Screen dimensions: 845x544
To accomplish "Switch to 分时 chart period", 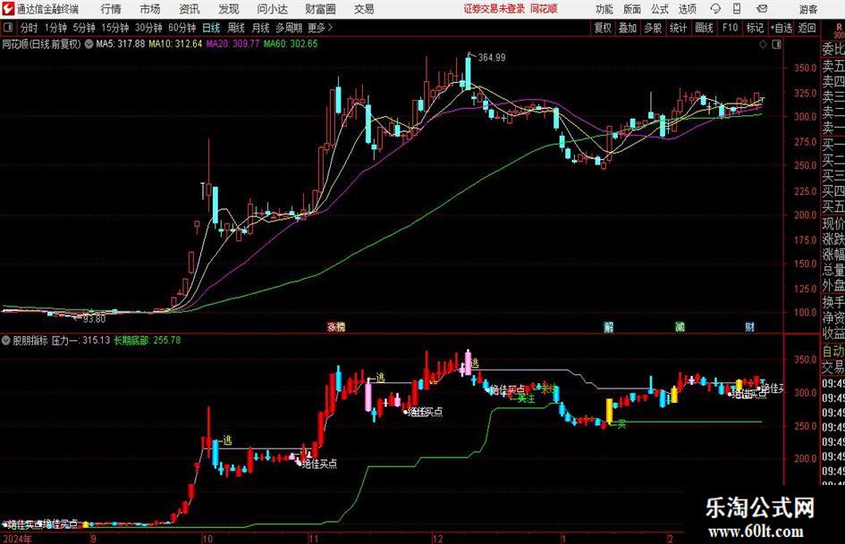I will click(30, 28).
